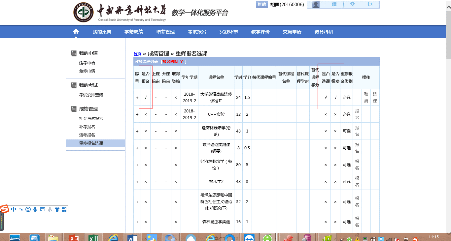Open Sogou soft keyboard icon
451x241 pixels.
pyautogui.click(x=43, y=209)
